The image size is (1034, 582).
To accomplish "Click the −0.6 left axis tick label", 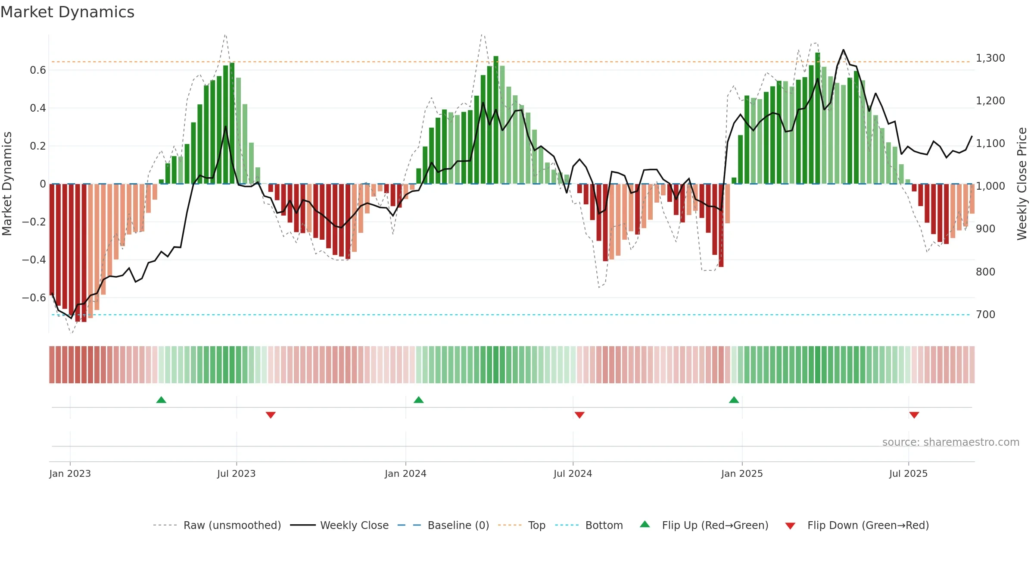I will (x=34, y=298).
